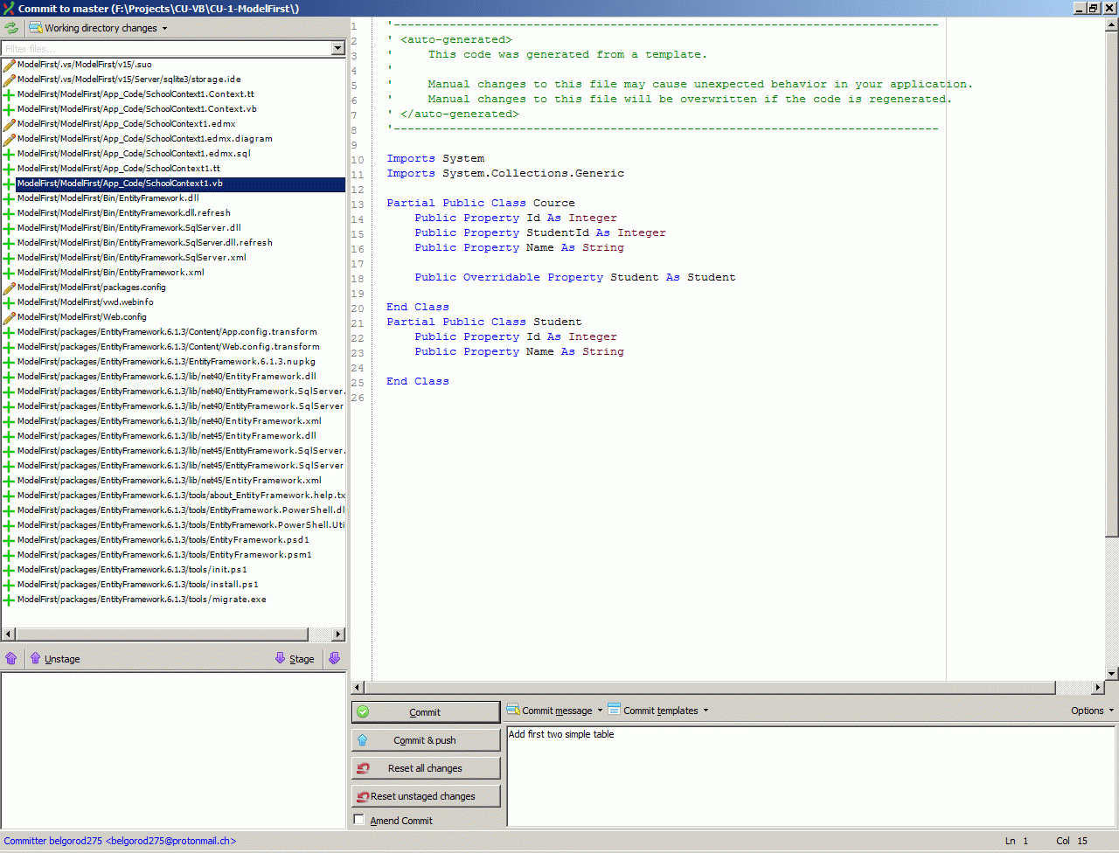Click plus icon beside EntityFramework.psd1
1119x853 pixels.
pyautogui.click(x=9, y=540)
